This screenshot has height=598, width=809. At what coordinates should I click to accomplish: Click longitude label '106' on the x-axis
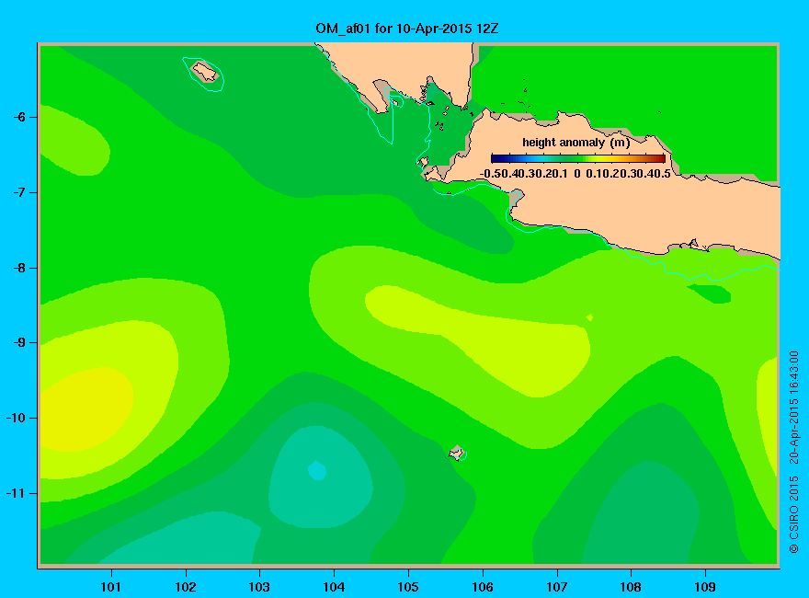pos(483,587)
